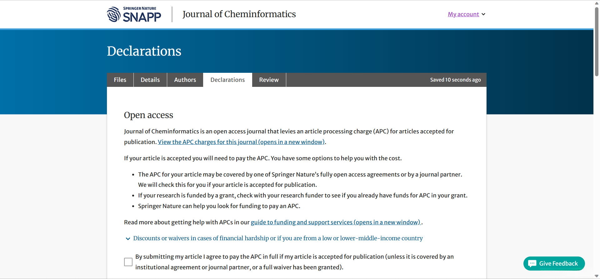This screenshot has height=279, width=600.
Task: Go to the Authors tab
Action: click(185, 80)
